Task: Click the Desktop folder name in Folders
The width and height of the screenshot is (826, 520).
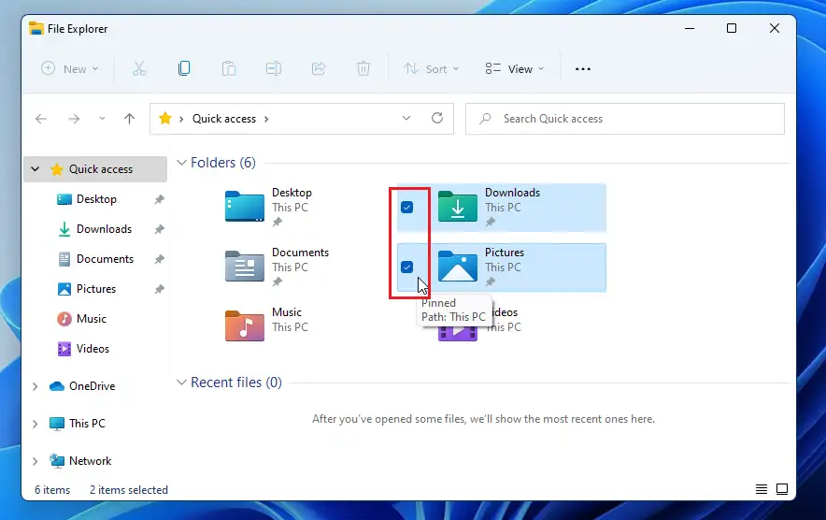Action: [292, 193]
